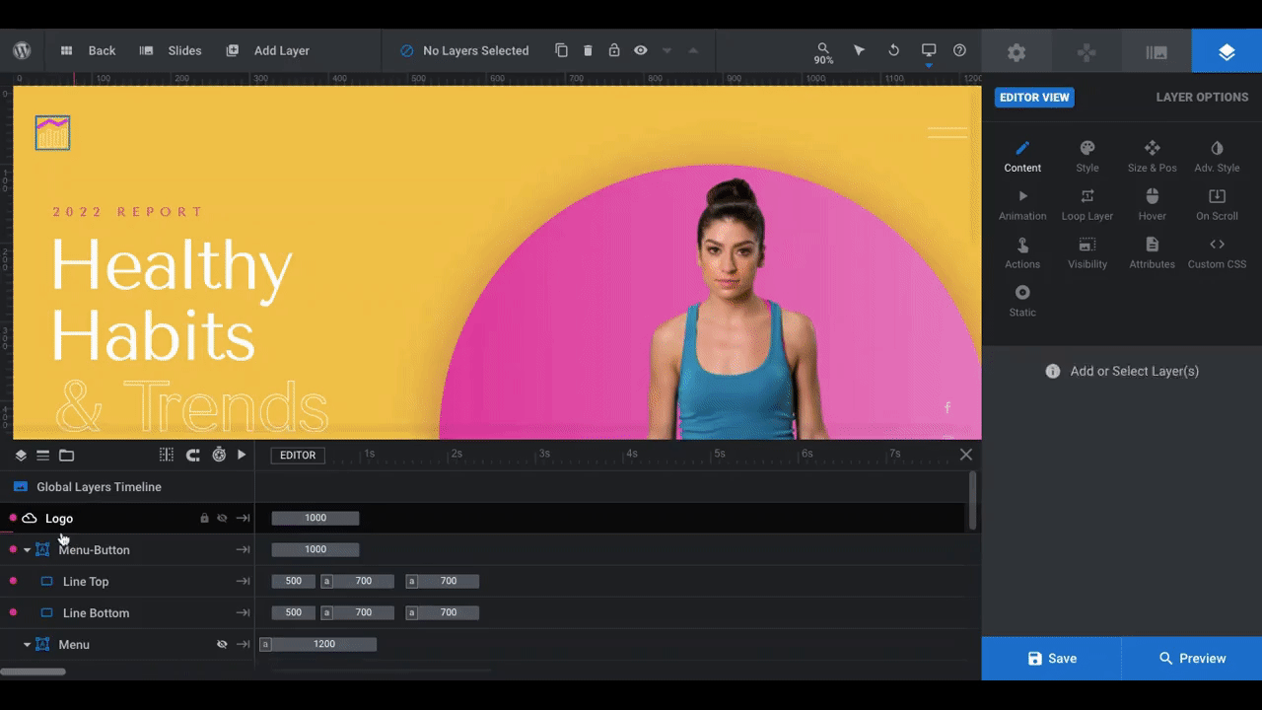Click the EDITOR timeline button
Screen dimensions: 1262x710
click(298, 456)
